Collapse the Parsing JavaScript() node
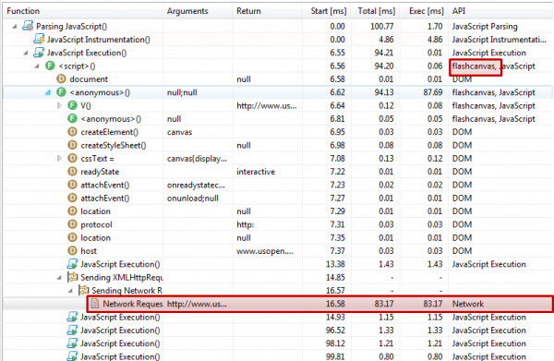Viewport: 554px width, 361px height. point(15,27)
